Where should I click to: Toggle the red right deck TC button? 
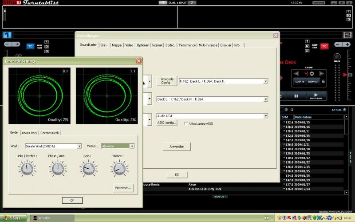click(324, 46)
